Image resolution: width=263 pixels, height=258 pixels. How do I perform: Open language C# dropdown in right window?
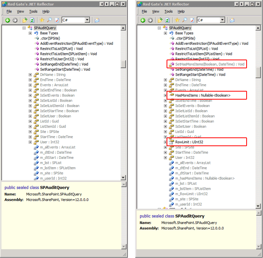tap(222, 20)
